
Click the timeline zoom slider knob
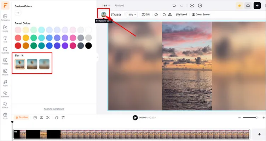257,118
